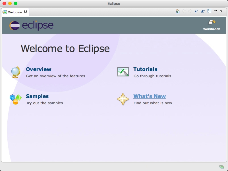The height and width of the screenshot is (171, 228).
Task: Click the Home icon in Welcome toolbar
Action: tap(178, 11)
